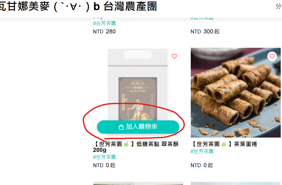The width and height of the screenshot is (282, 185).
Task: Open product thumbnail below 翠茶酥 price
Action: [x=138, y=183]
